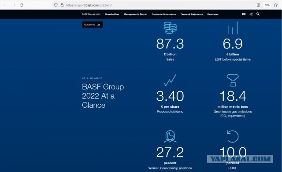
Task: Click the shield tracking protection icon
Action: tap(56, 5)
